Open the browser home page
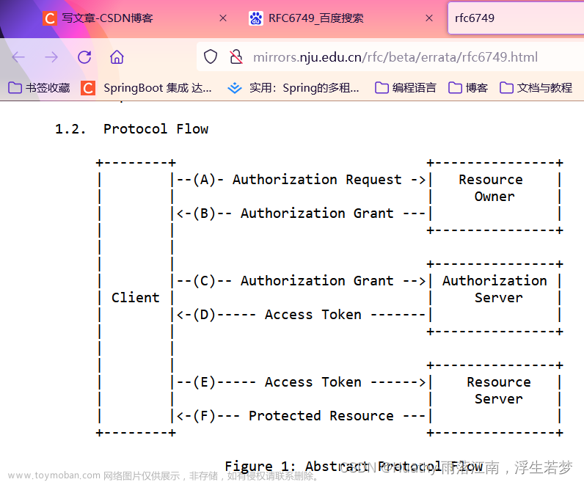 coord(117,57)
